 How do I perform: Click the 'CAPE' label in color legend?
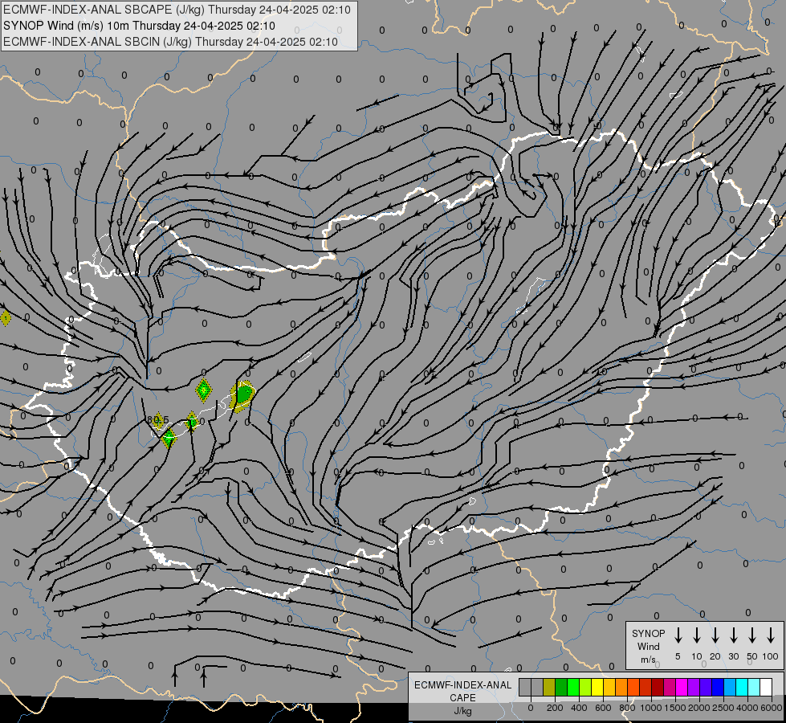tap(462, 698)
